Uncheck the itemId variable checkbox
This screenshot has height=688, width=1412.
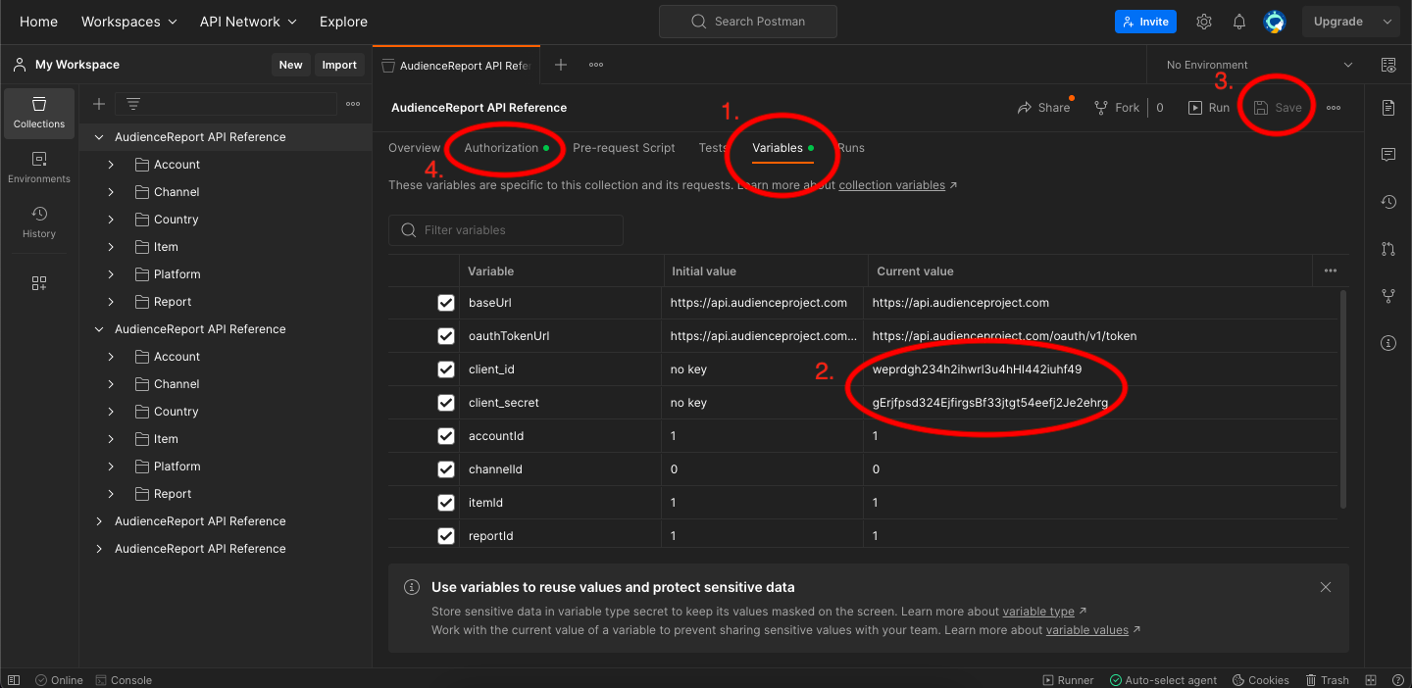446,503
